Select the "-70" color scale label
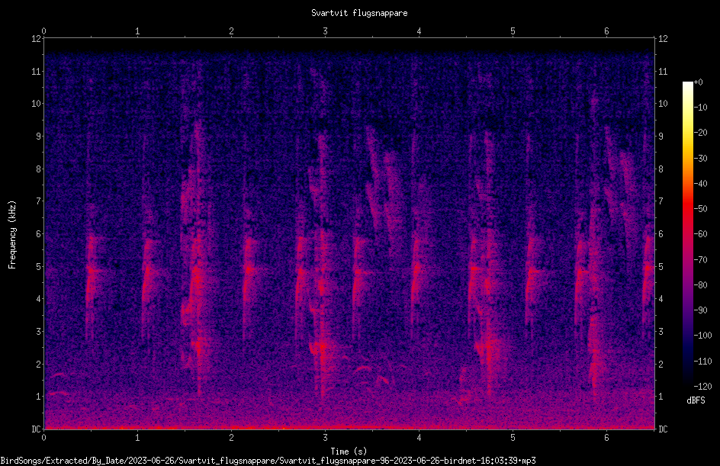This screenshot has height=466, width=720. pyautogui.click(x=701, y=260)
